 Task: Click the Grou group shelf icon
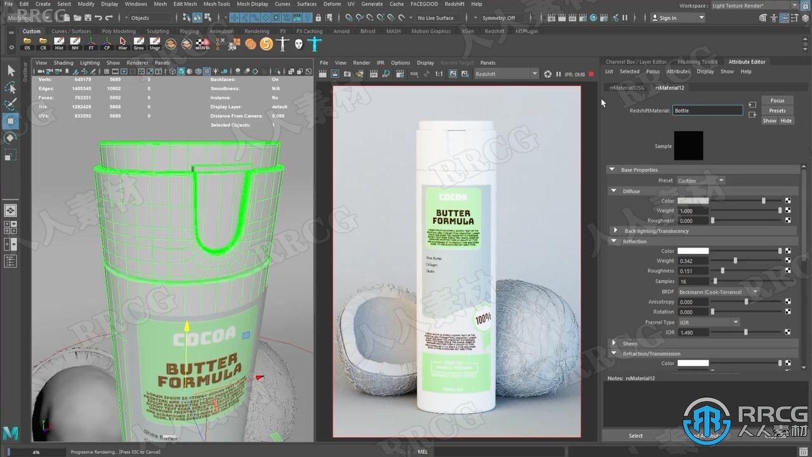tap(138, 44)
